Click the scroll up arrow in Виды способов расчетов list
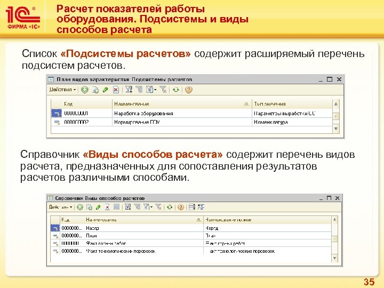Screen dimensions: 384x288 (334, 220)
